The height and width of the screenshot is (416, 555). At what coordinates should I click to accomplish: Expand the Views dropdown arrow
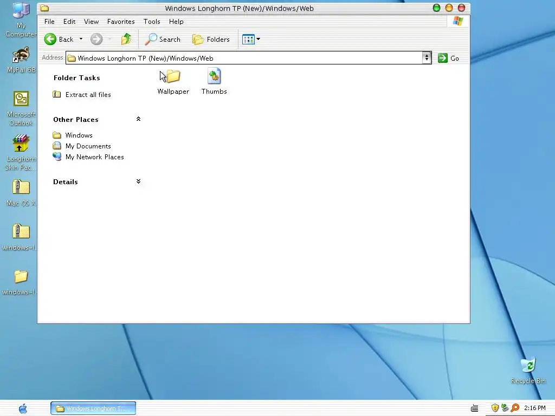[x=258, y=39]
